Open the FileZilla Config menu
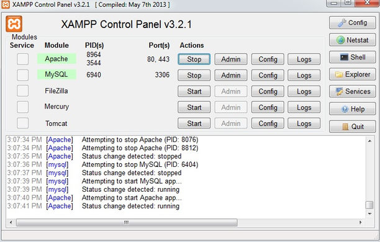This screenshot has width=380, height=242. point(268,91)
